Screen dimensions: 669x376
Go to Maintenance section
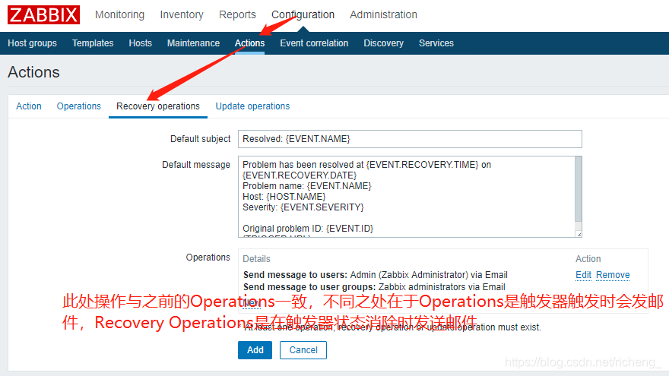tap(193, 43)
